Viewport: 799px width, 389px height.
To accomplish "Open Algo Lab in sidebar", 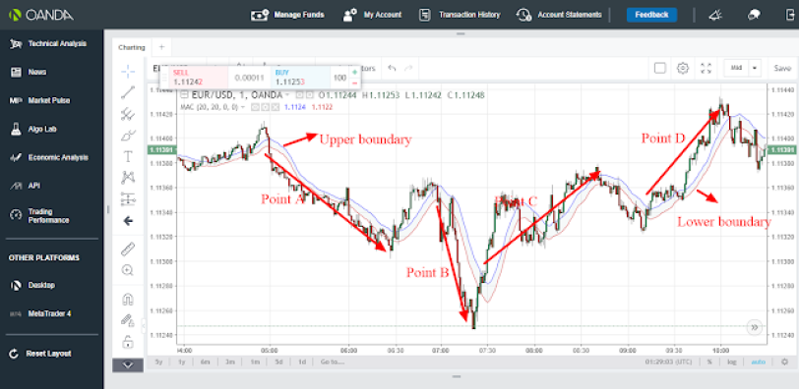I will point(33,129).
